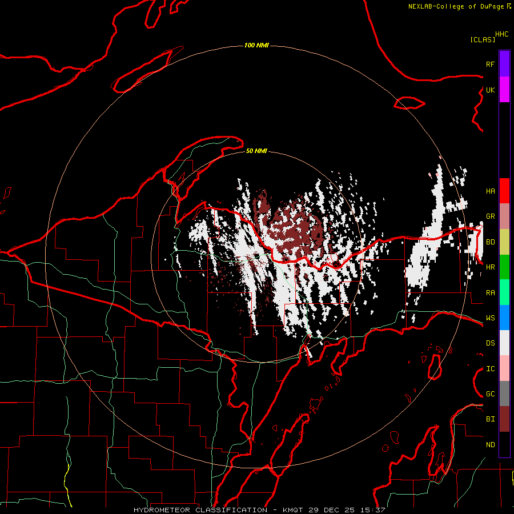Viewport: 514px width, 514px height.
Task: Click the magenta UK legend swatch
Action: pos(504,90)
